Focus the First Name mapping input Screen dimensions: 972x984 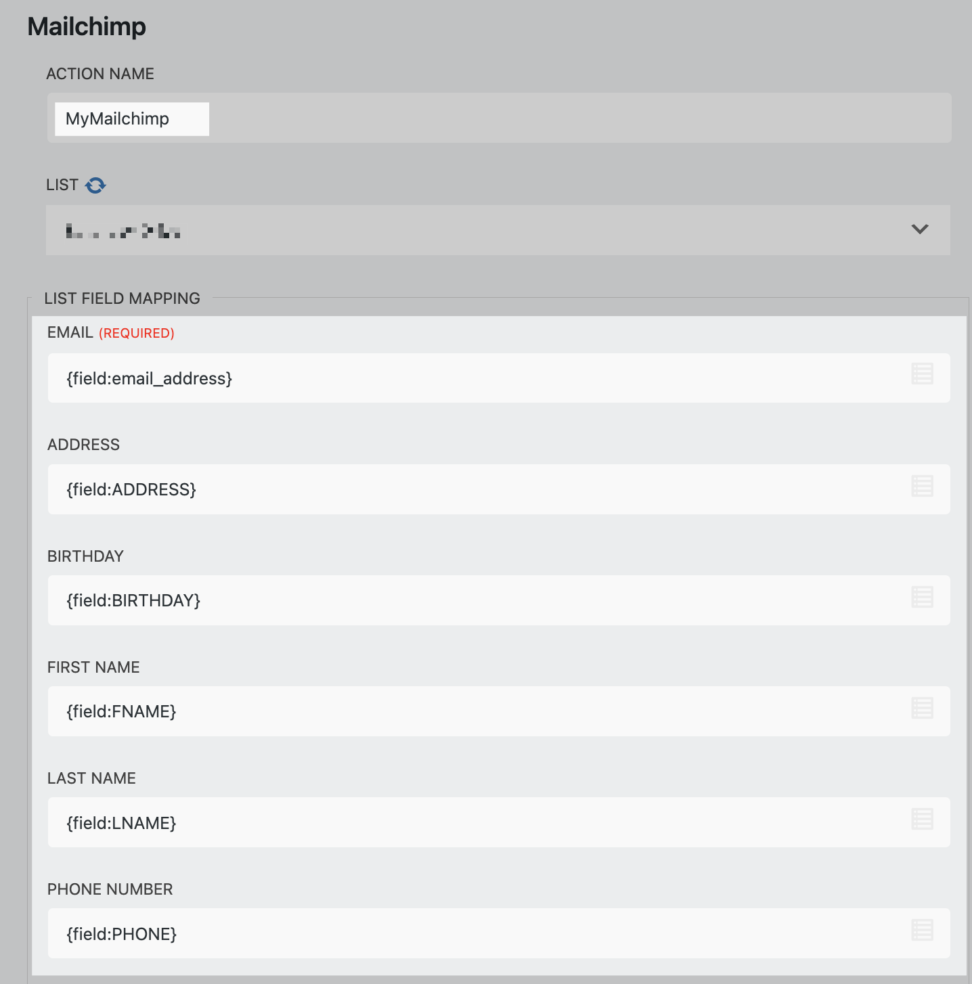474,711
